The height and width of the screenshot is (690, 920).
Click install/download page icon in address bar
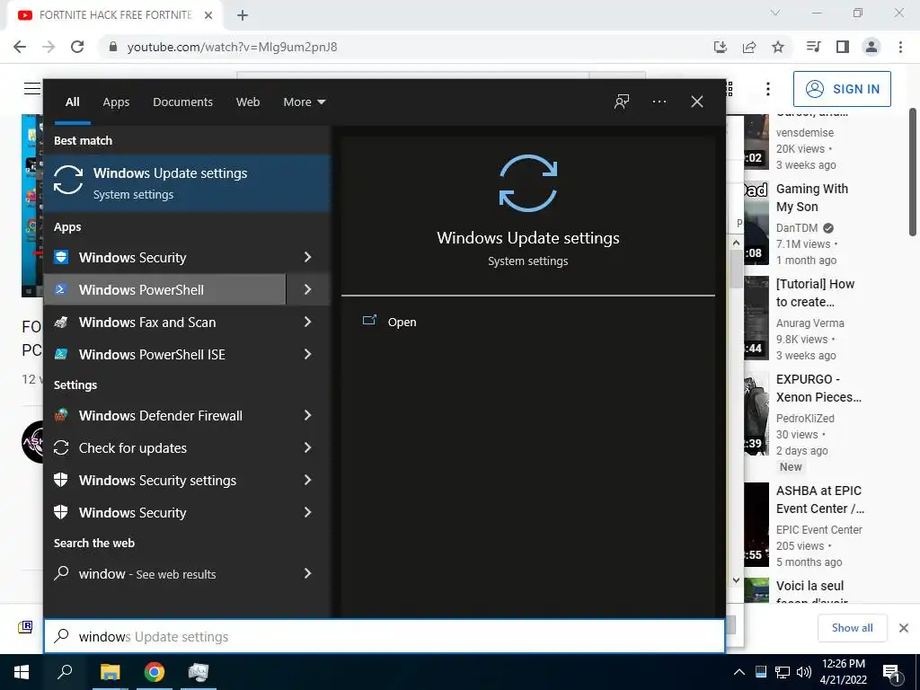[x=721, y=47]
